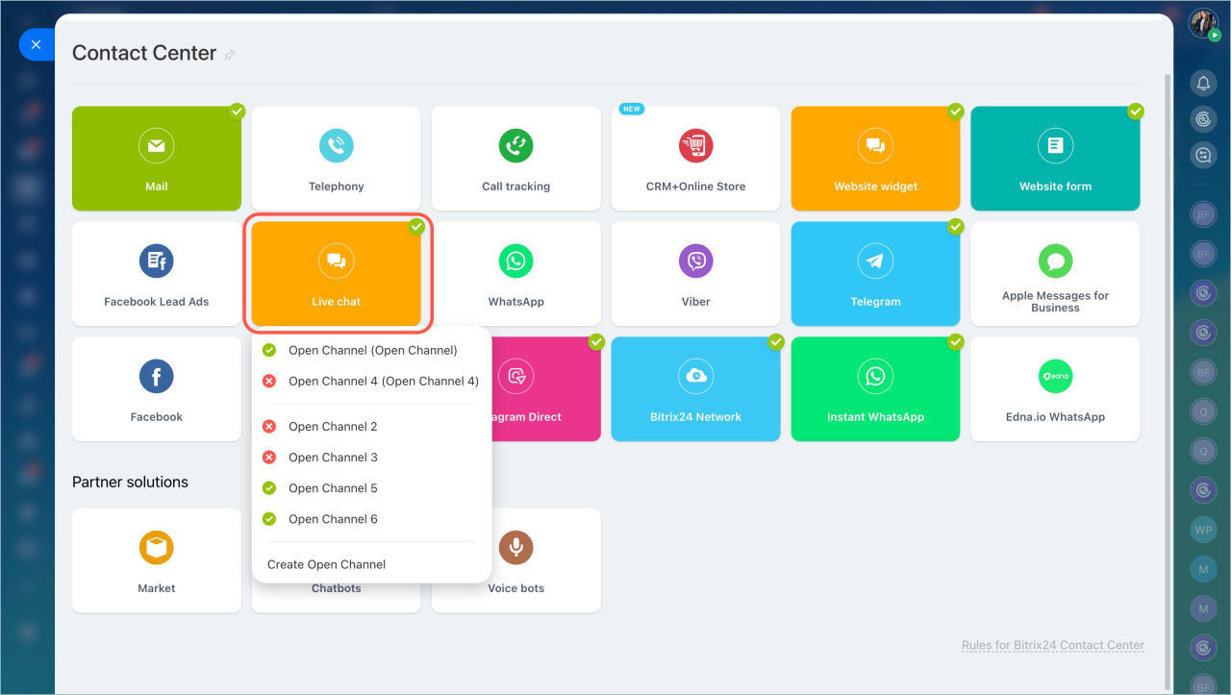The image size is (1231, 695).
Task: Open Apple Messages for Business tile
Action: point(1055,274)
